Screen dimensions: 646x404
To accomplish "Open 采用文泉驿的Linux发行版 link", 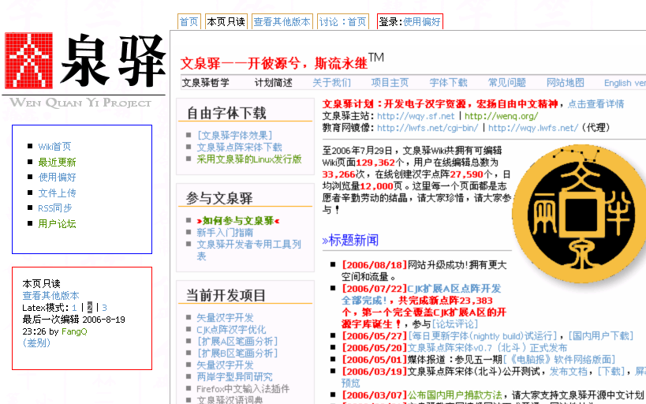I will click(249, 159).
